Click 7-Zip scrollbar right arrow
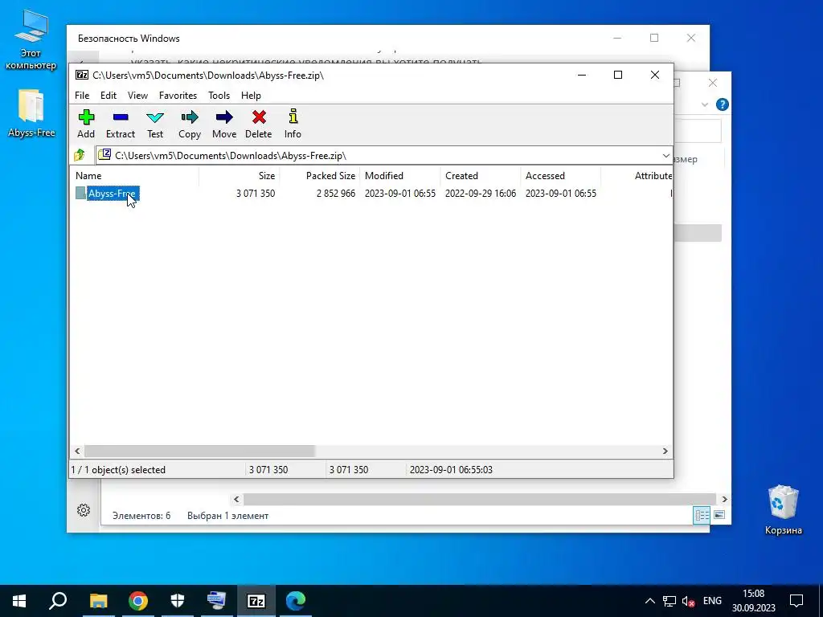Screen dimensions: 823x617 coord(665,452)
